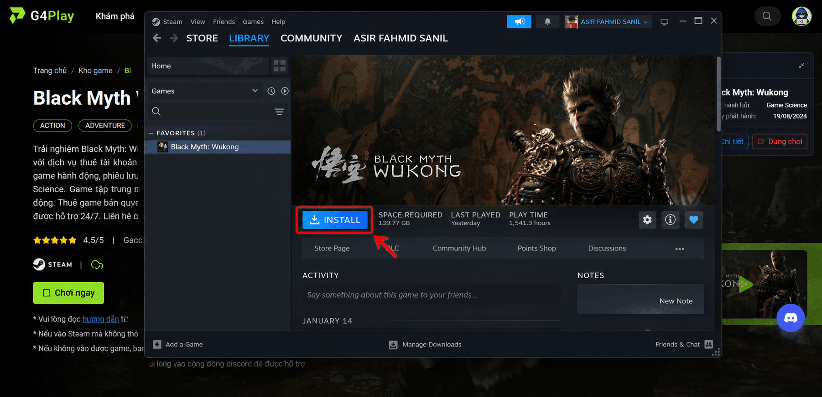Collapse the FAVORITES section

151,133
